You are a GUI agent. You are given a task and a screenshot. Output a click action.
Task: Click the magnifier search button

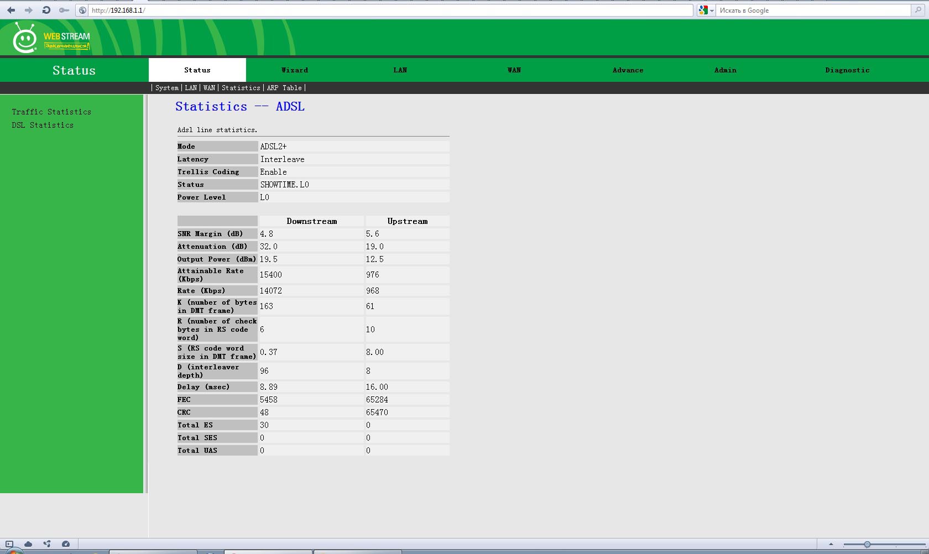pyautogui.click(x=918, y=10)
